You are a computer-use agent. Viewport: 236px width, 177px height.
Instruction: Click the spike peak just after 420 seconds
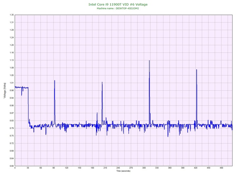[x=197, y=70]
